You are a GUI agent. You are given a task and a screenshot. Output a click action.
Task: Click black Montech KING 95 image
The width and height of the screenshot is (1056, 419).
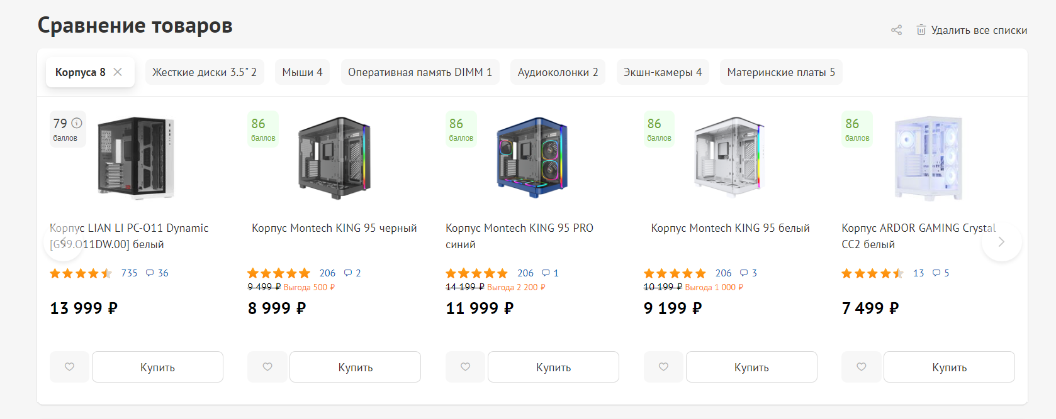click(334, 158)
